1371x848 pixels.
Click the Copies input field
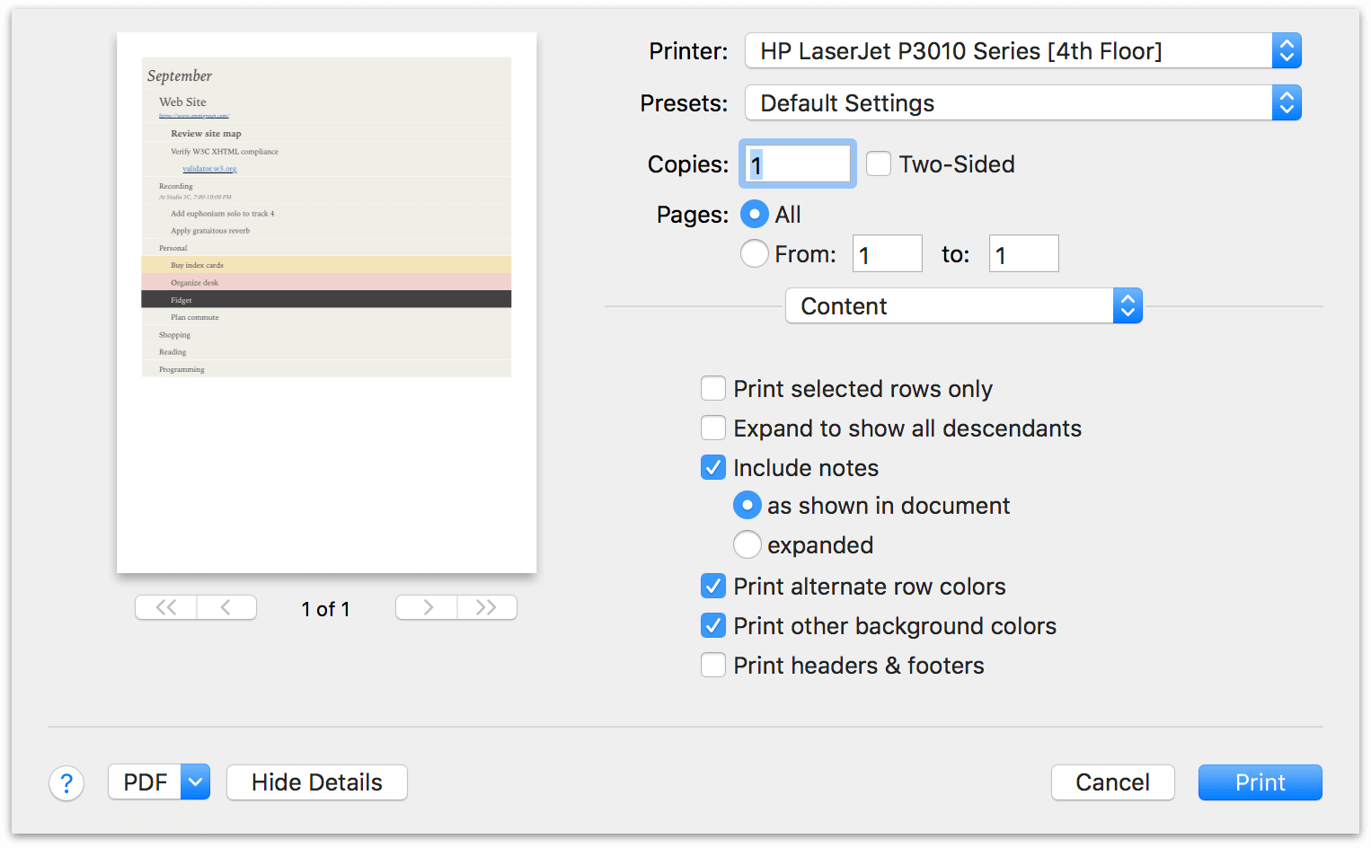[x=798, y=163]
